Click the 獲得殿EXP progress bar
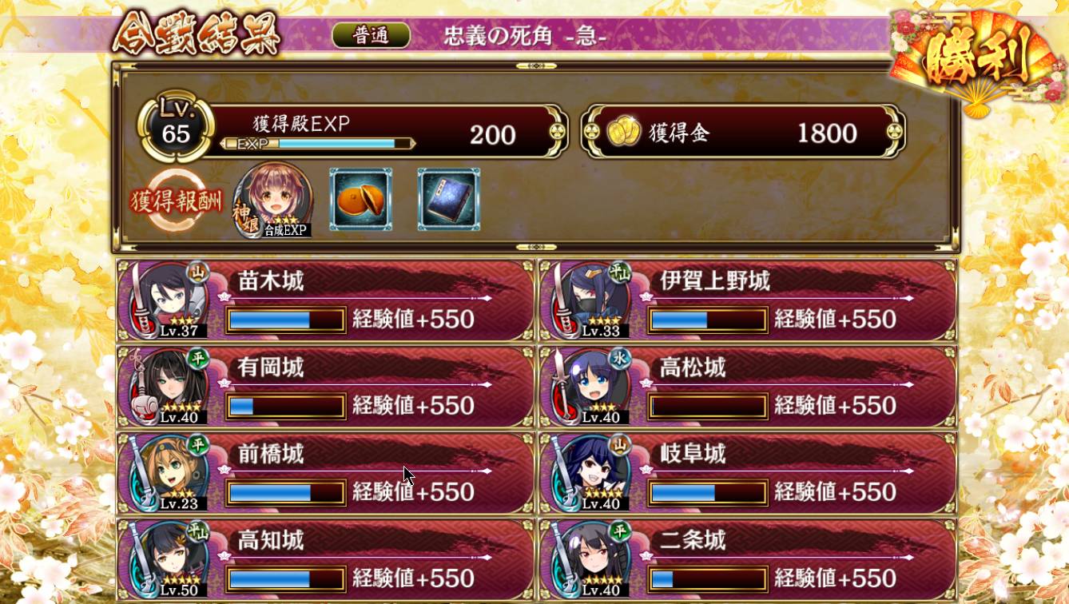This screenshot has height=604, width=1069. click(x=318, y=144)
